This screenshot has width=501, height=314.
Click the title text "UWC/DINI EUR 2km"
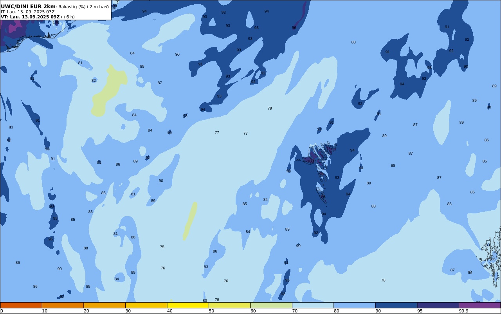(x=28, y=7)
